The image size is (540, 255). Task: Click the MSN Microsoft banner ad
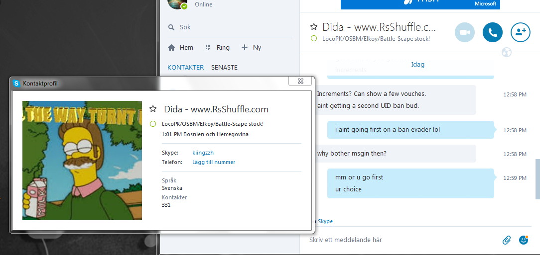420,4
